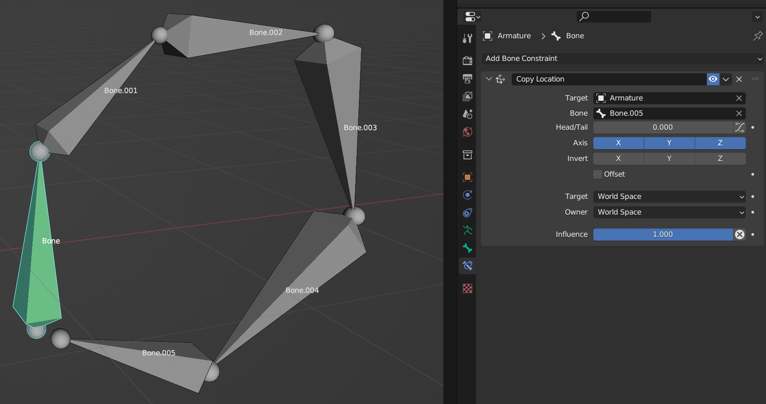Open the World properties tab
Viewport: 766px width, 404px height.
pyautogui.click(x=467, y=132)
